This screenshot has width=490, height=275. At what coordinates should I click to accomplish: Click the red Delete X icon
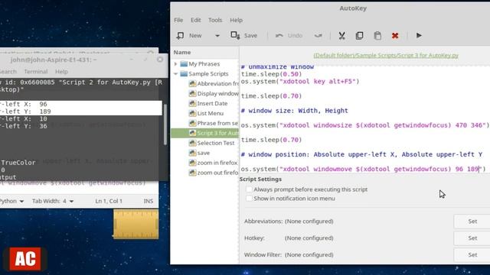395,36
